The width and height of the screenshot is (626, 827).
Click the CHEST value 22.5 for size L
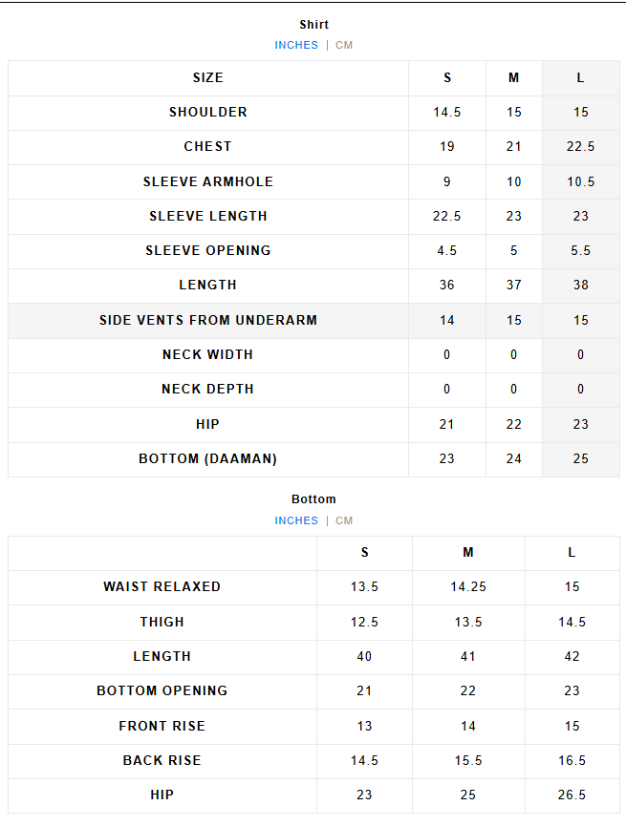click(580, 146)
